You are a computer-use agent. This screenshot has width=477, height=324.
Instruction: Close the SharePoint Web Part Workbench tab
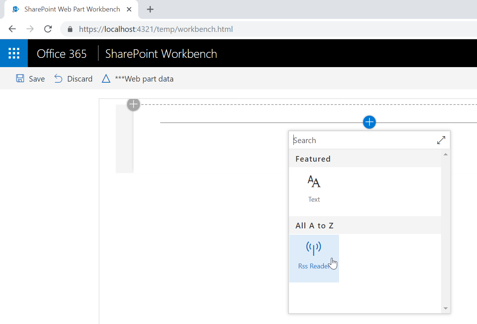[129, 9]
